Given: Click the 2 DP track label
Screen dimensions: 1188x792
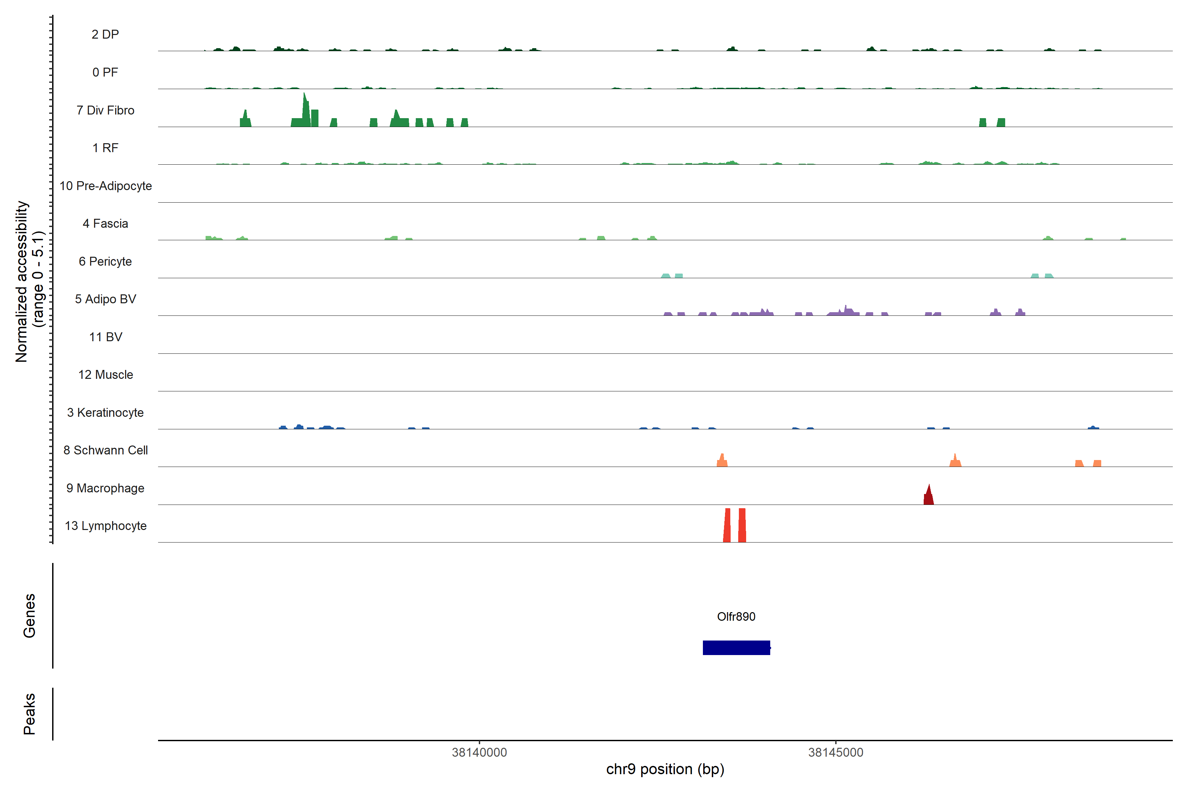Looking at the screenshot, I should point(105,34).
